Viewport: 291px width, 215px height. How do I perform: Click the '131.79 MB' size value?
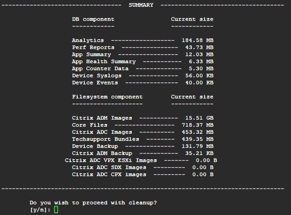197,146
